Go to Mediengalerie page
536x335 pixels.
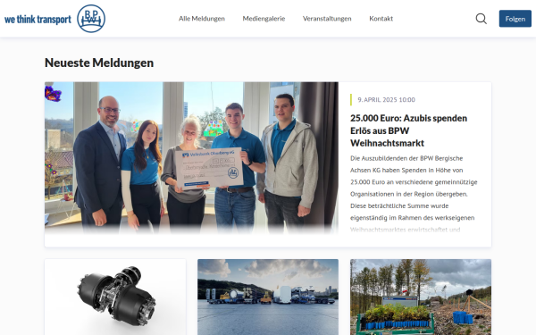click(x=264, y=19)
